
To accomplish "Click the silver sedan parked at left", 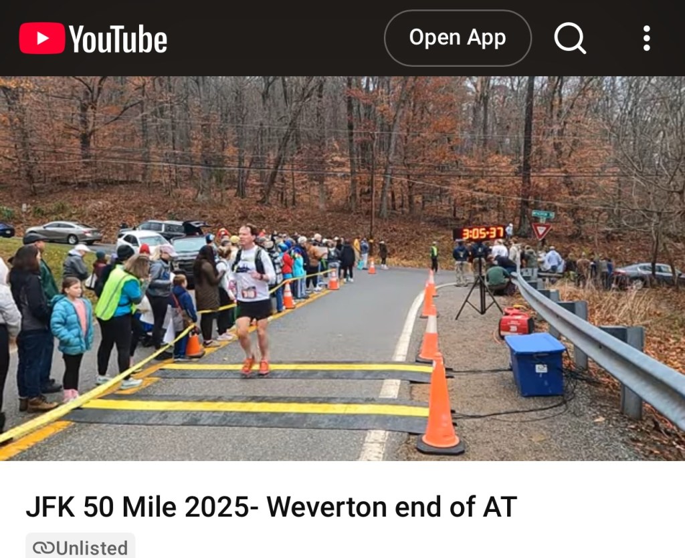I will point(64,233).
